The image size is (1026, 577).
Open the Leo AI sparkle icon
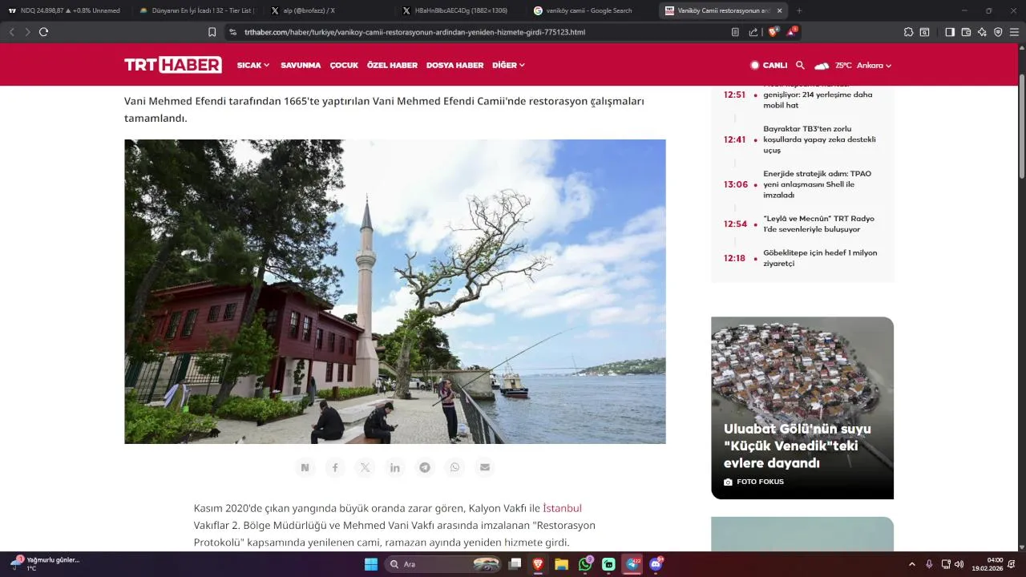pyautogui.click(x=982, y=32)
